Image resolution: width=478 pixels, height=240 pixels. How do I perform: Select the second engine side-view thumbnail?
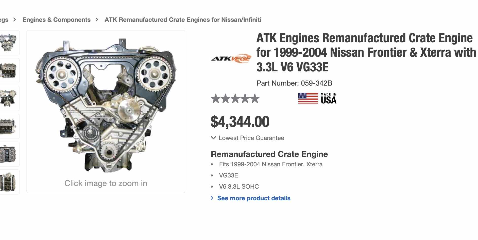click(x=9, y=71)
